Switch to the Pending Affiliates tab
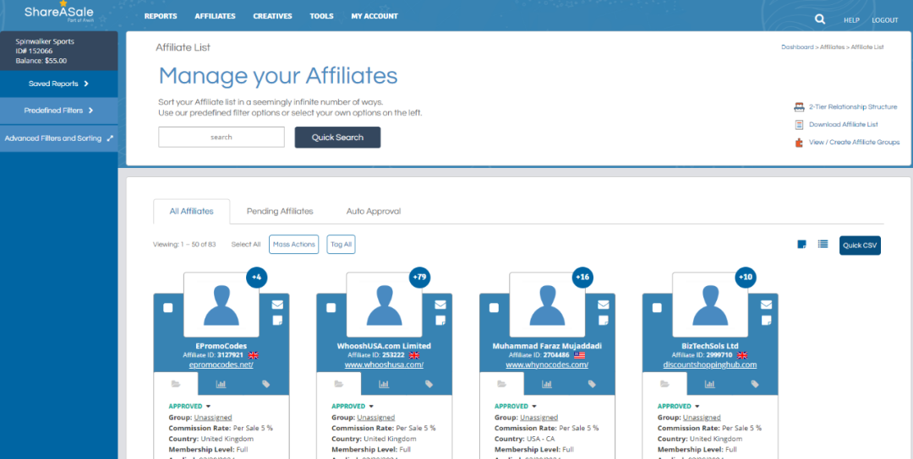This screenshot has height=459, width=913. point(280,211)
